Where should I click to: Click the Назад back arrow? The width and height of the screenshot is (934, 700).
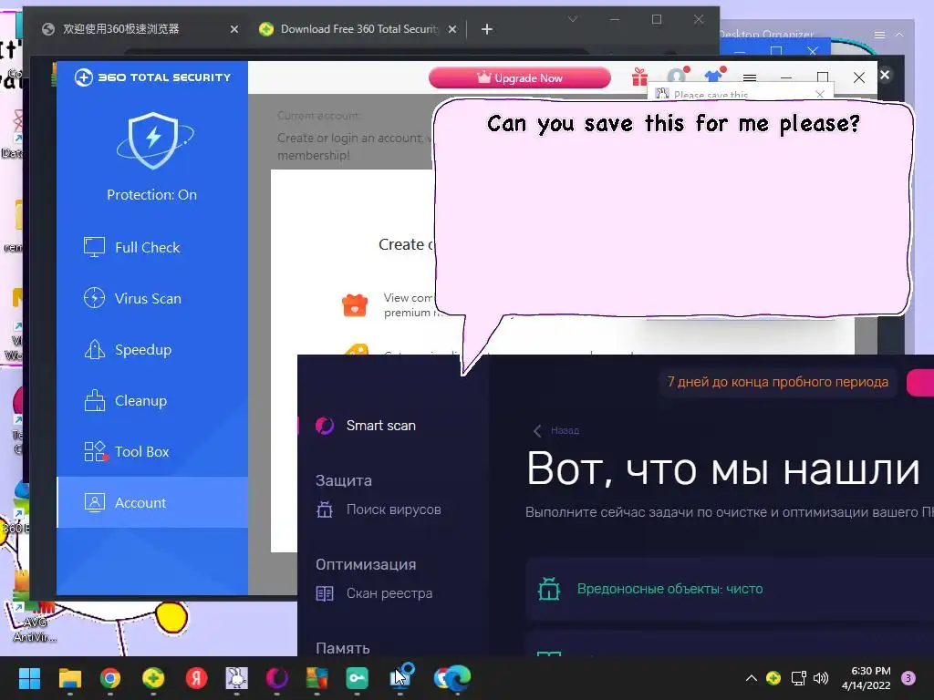coord(537,430)
